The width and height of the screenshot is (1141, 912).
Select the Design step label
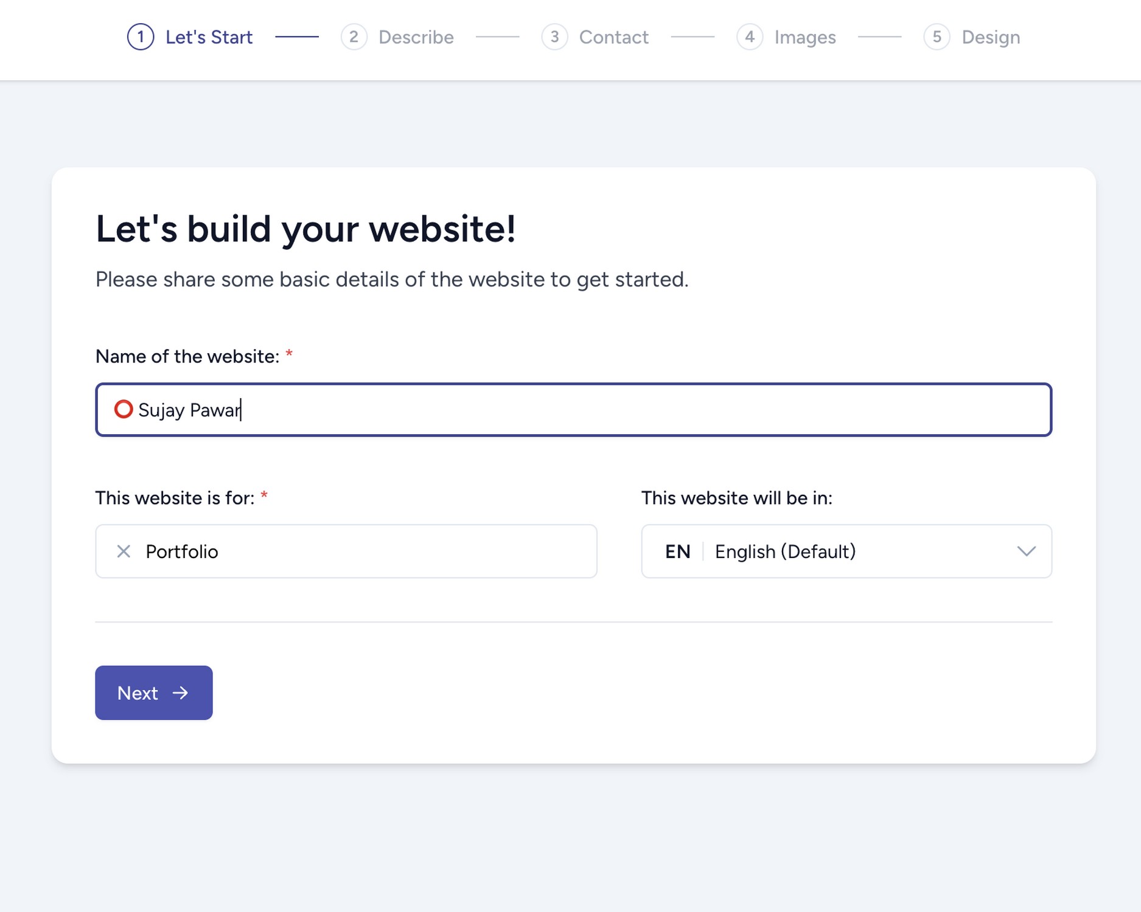click(990, 37)
